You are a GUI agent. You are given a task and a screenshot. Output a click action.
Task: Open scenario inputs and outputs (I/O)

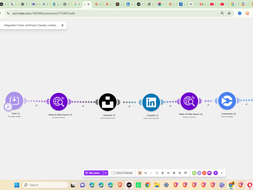168,173
